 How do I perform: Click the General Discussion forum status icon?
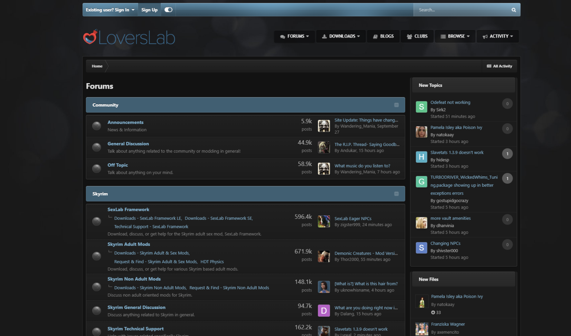click(97, 147)
